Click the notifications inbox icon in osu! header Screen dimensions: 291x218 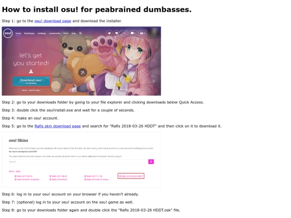[x=142, y=33]
